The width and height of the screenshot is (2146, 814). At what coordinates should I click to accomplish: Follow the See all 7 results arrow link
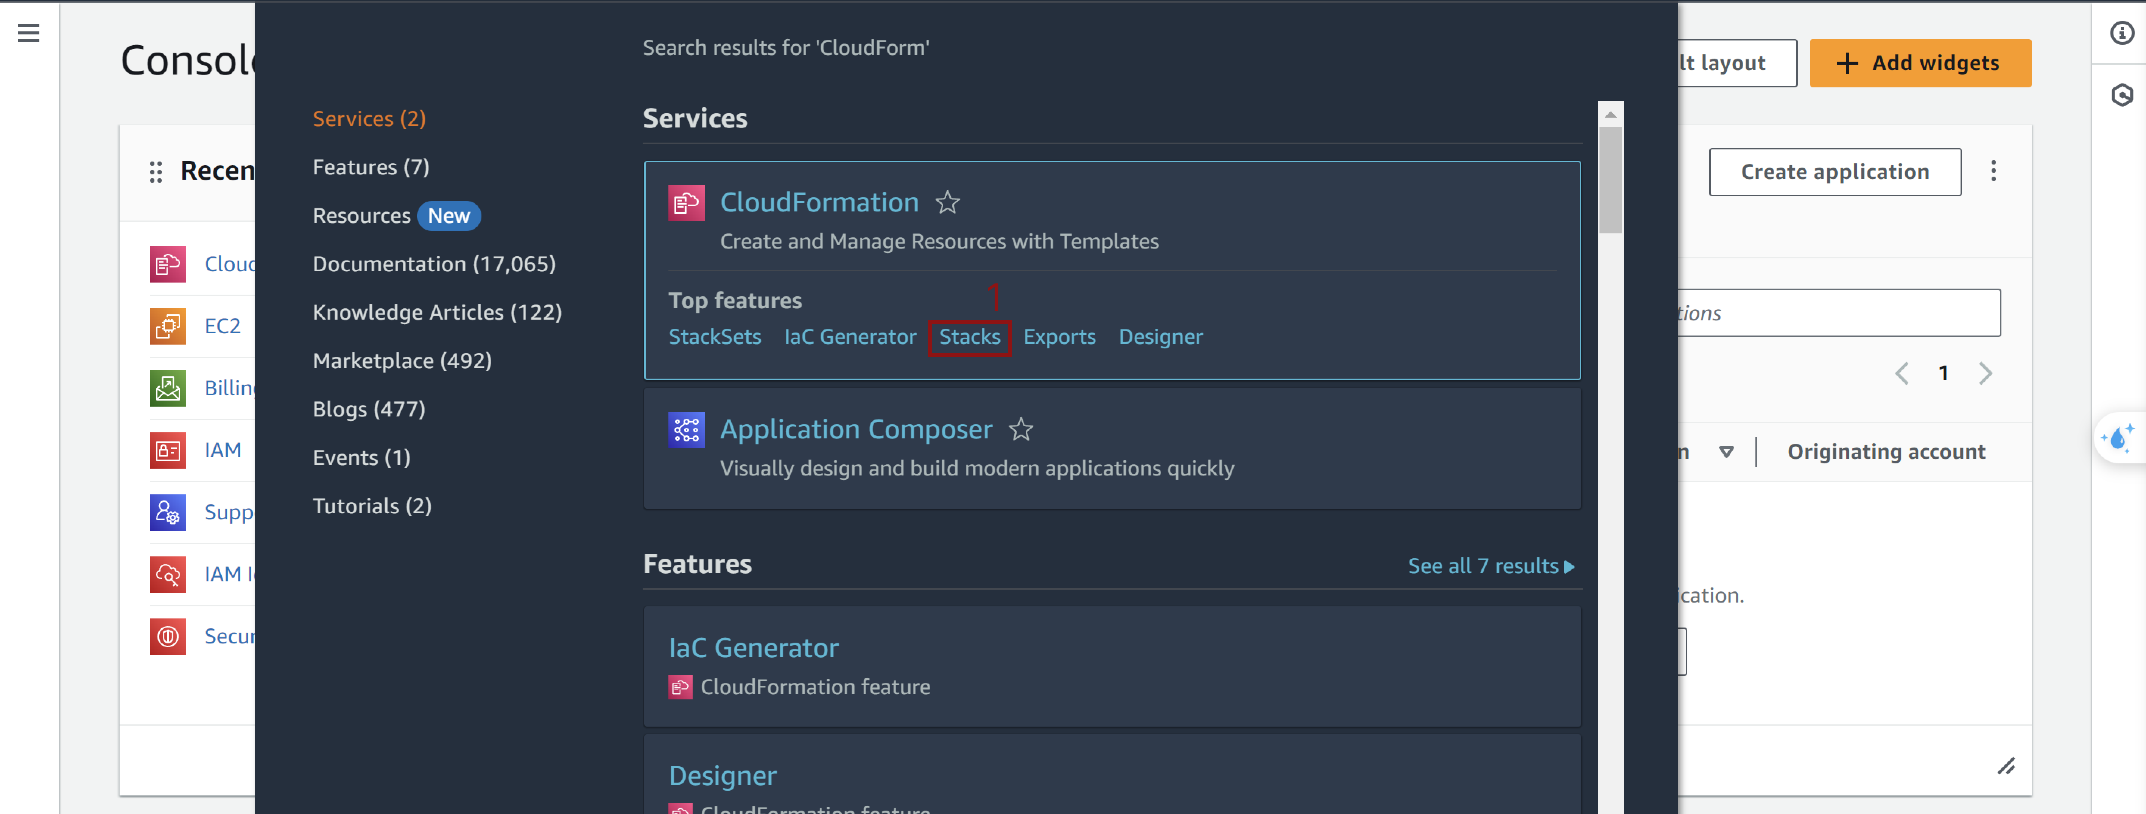[x=1490, y=566]
